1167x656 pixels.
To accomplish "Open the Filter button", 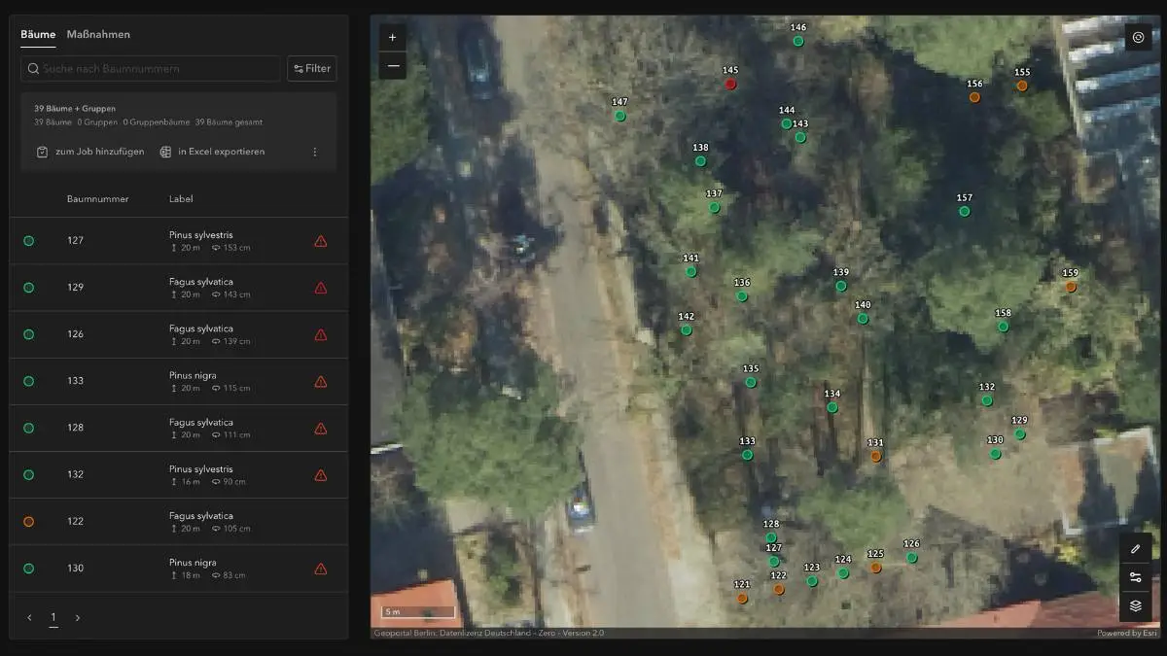I will tap(312, 69).
